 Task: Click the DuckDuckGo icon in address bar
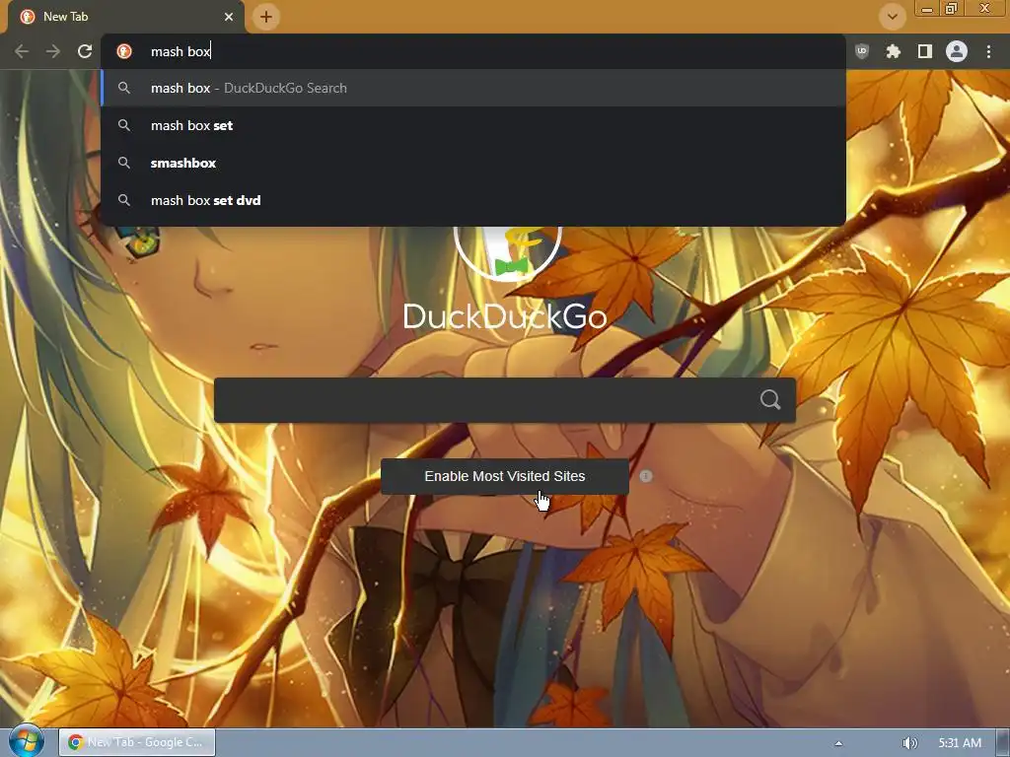pos(124,51)
